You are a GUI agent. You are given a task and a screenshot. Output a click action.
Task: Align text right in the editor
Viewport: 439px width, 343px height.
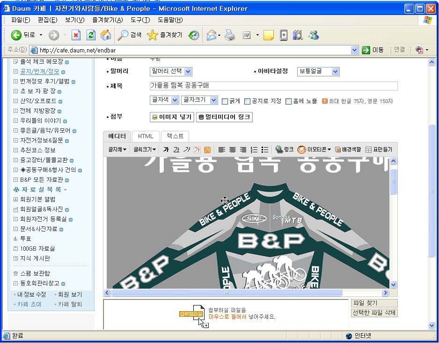click(x=243, y=149)
